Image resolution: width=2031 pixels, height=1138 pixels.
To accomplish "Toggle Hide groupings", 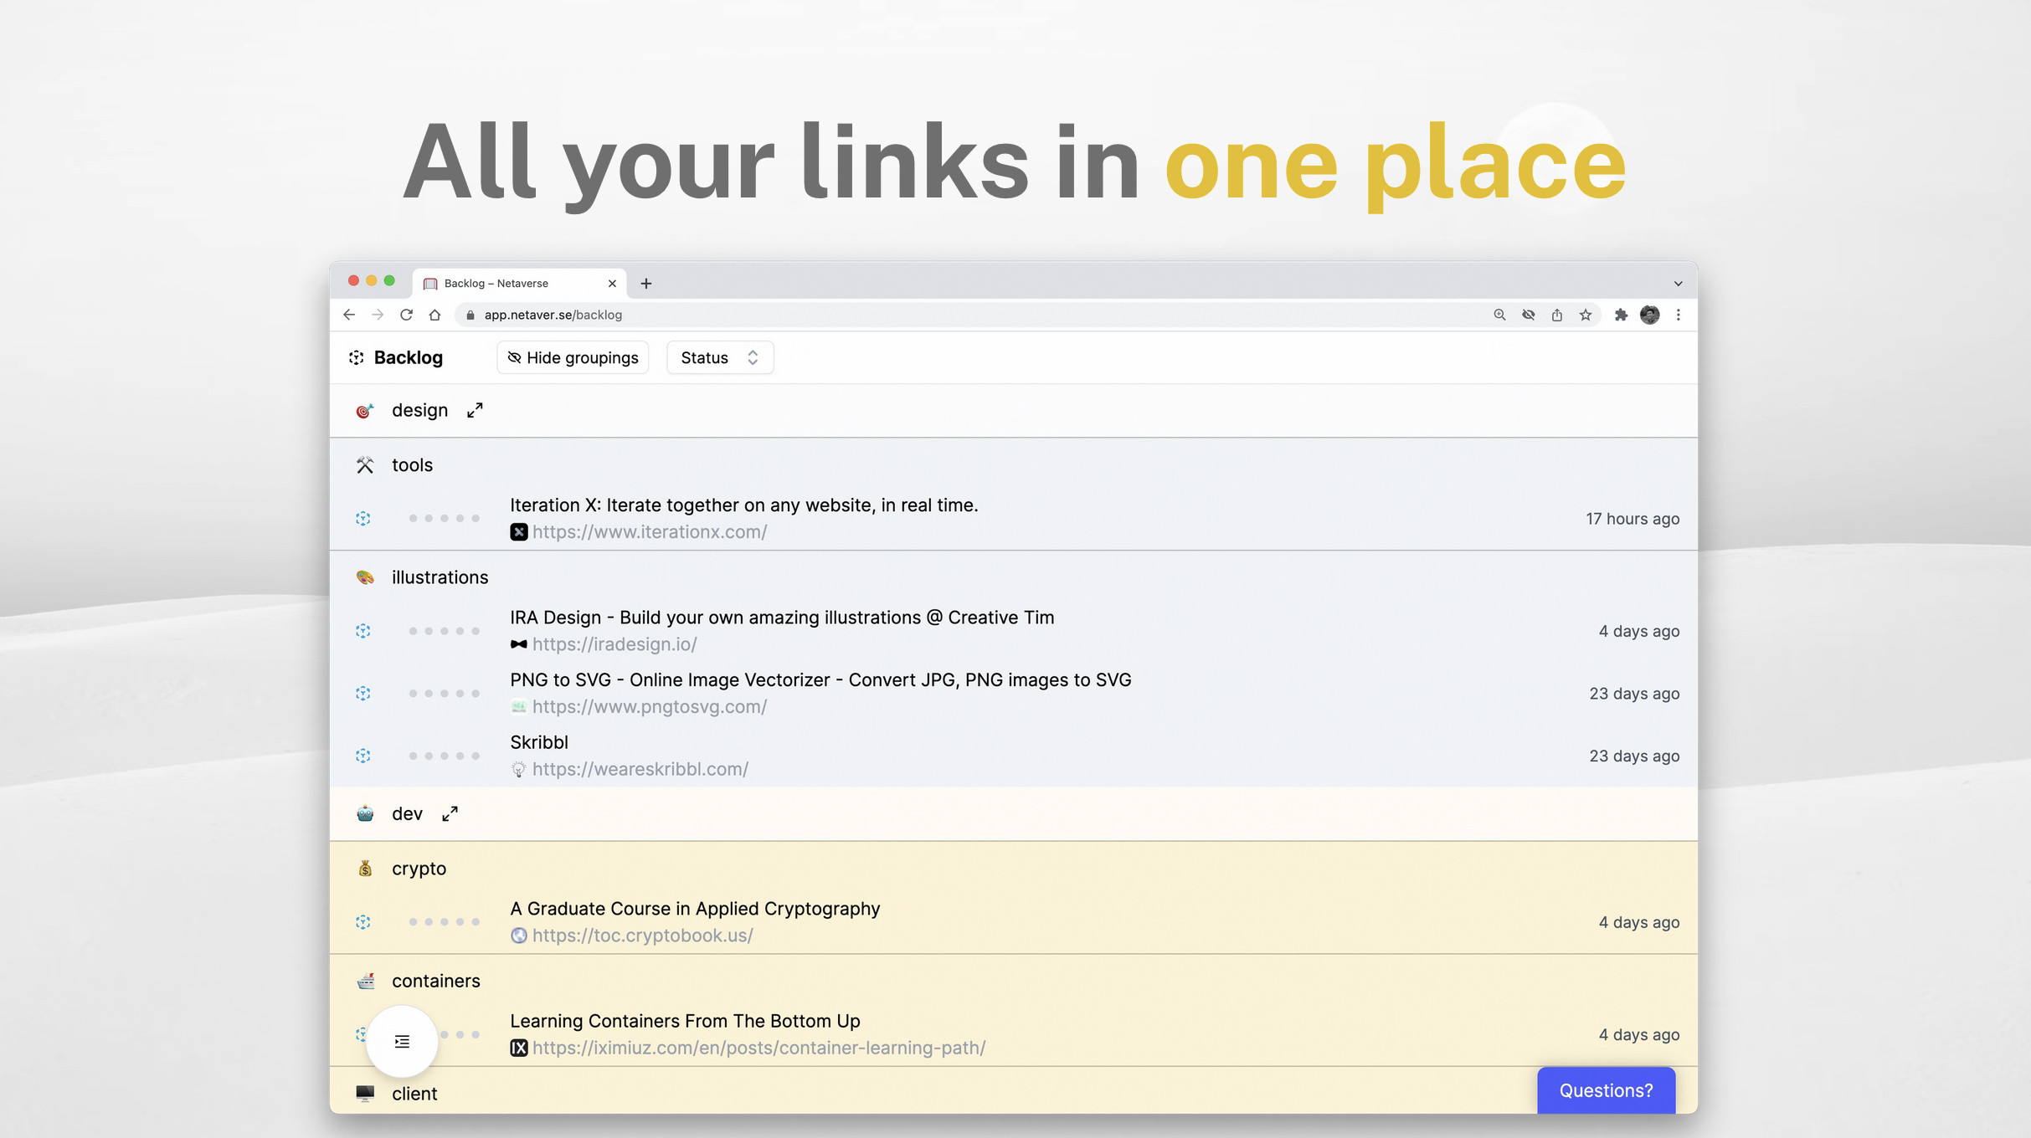I will coord(573,357).
